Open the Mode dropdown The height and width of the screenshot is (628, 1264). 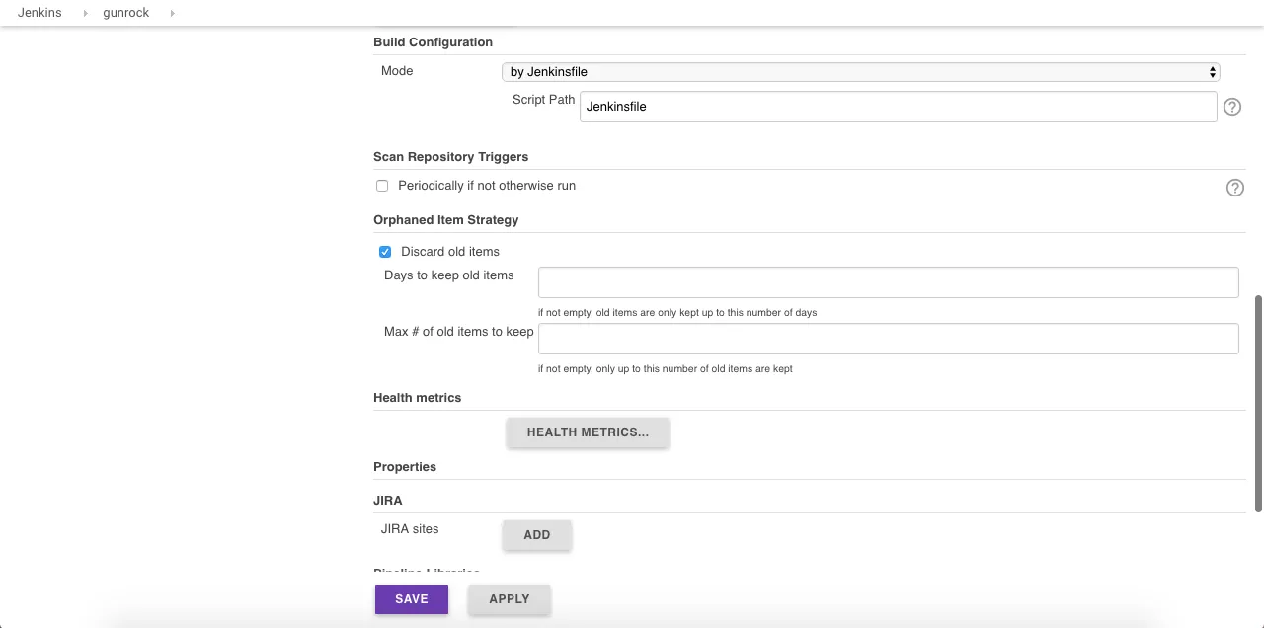860,72
